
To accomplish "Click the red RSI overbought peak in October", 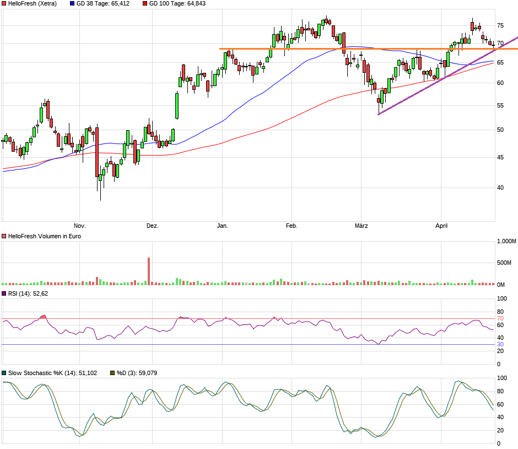I will tap(43, 317).
